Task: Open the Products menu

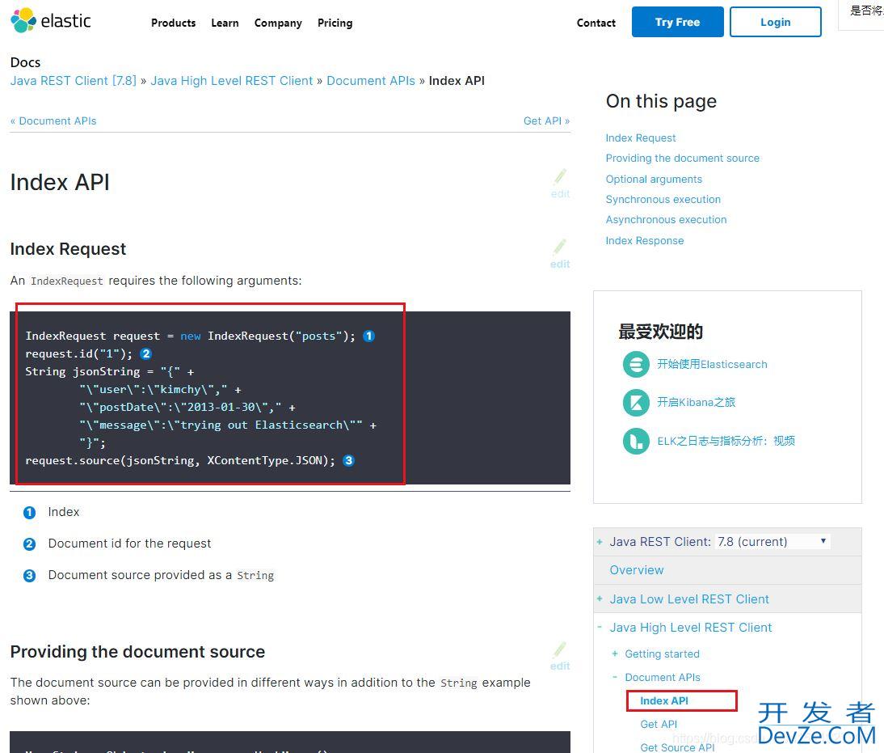Action: [173, 23]
